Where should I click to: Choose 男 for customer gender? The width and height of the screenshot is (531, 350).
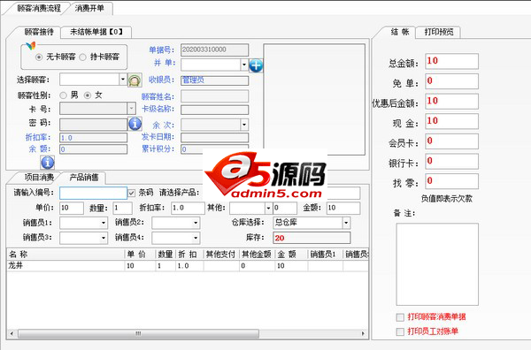point(63,95)
